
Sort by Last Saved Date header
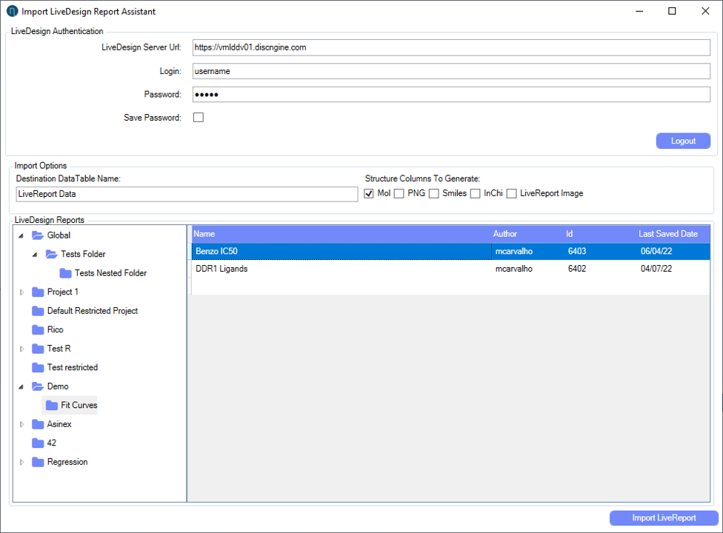coord(673,234)
